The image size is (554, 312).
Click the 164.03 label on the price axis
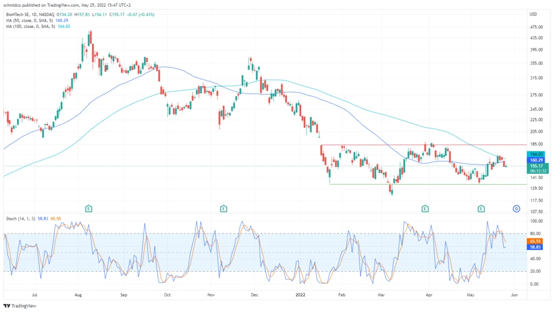coord(536,154)
